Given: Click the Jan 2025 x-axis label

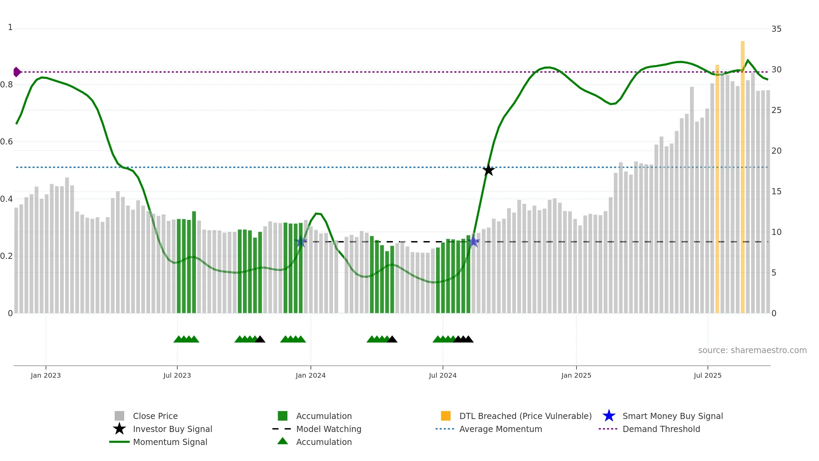Looking at the screenshot, I should tap(576, 376).
